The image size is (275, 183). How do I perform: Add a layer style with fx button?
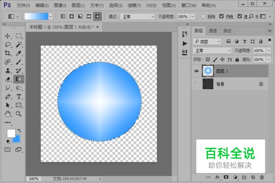point(217,177)
